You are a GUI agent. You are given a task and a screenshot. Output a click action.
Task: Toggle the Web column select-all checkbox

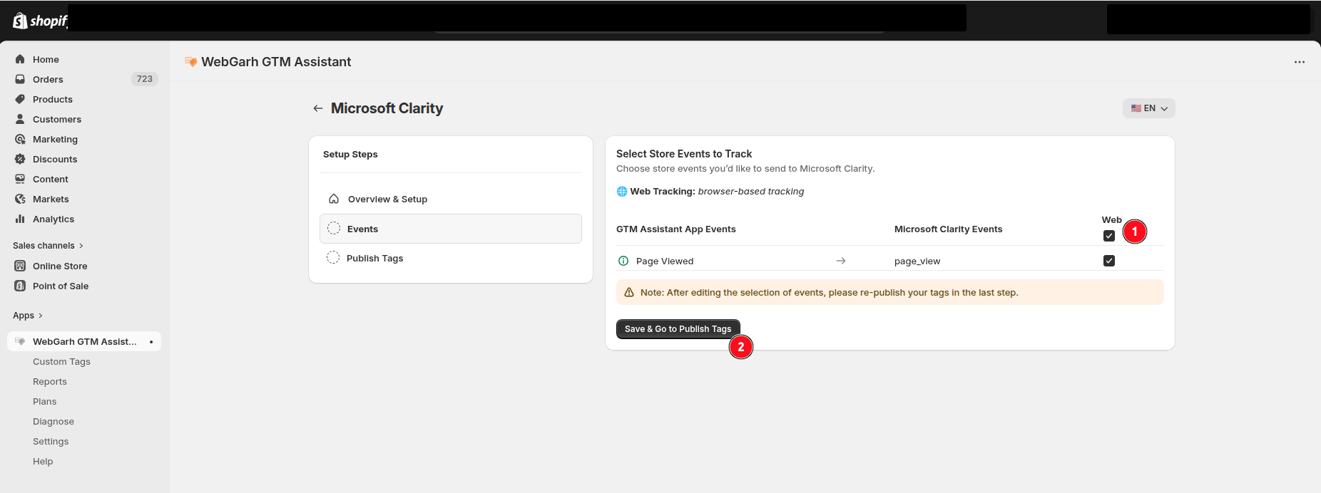point(1109,236)
